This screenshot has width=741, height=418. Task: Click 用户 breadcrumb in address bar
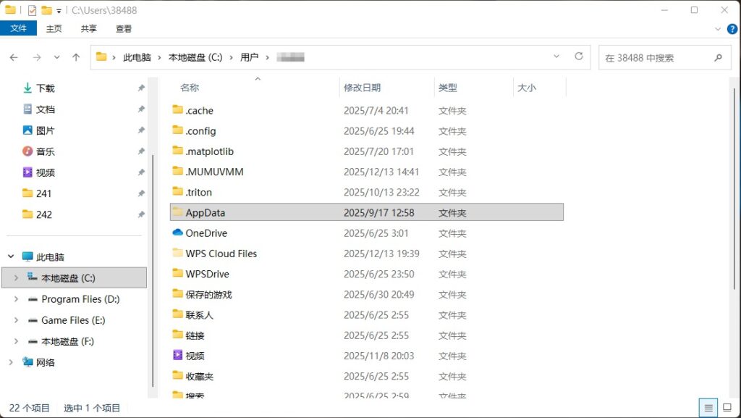coord(249,57)
